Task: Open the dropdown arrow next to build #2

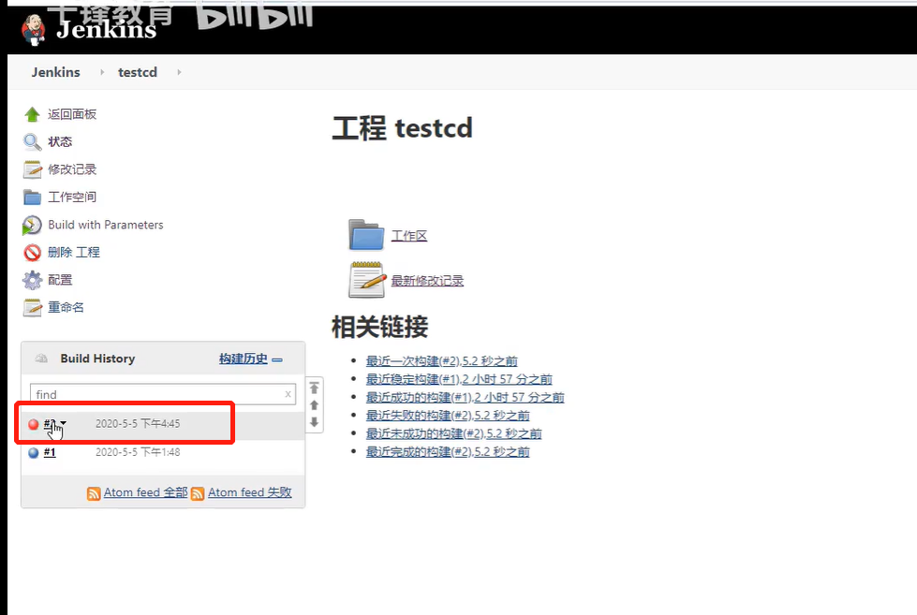Action: coord(63,423)
